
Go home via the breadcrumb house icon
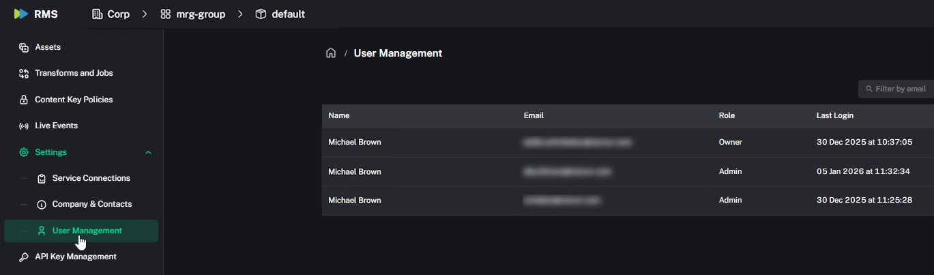(331, 53)
